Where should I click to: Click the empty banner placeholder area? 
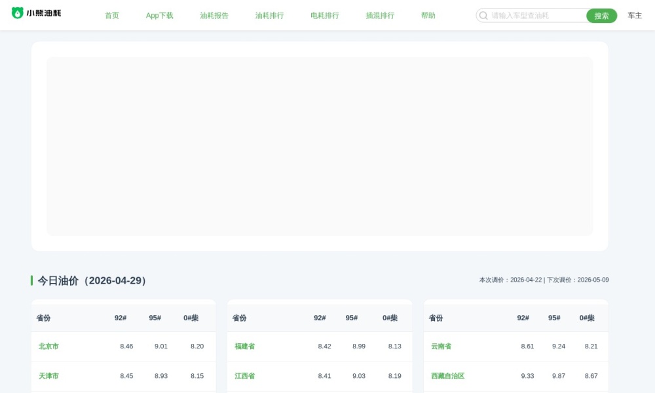point(320,146)
